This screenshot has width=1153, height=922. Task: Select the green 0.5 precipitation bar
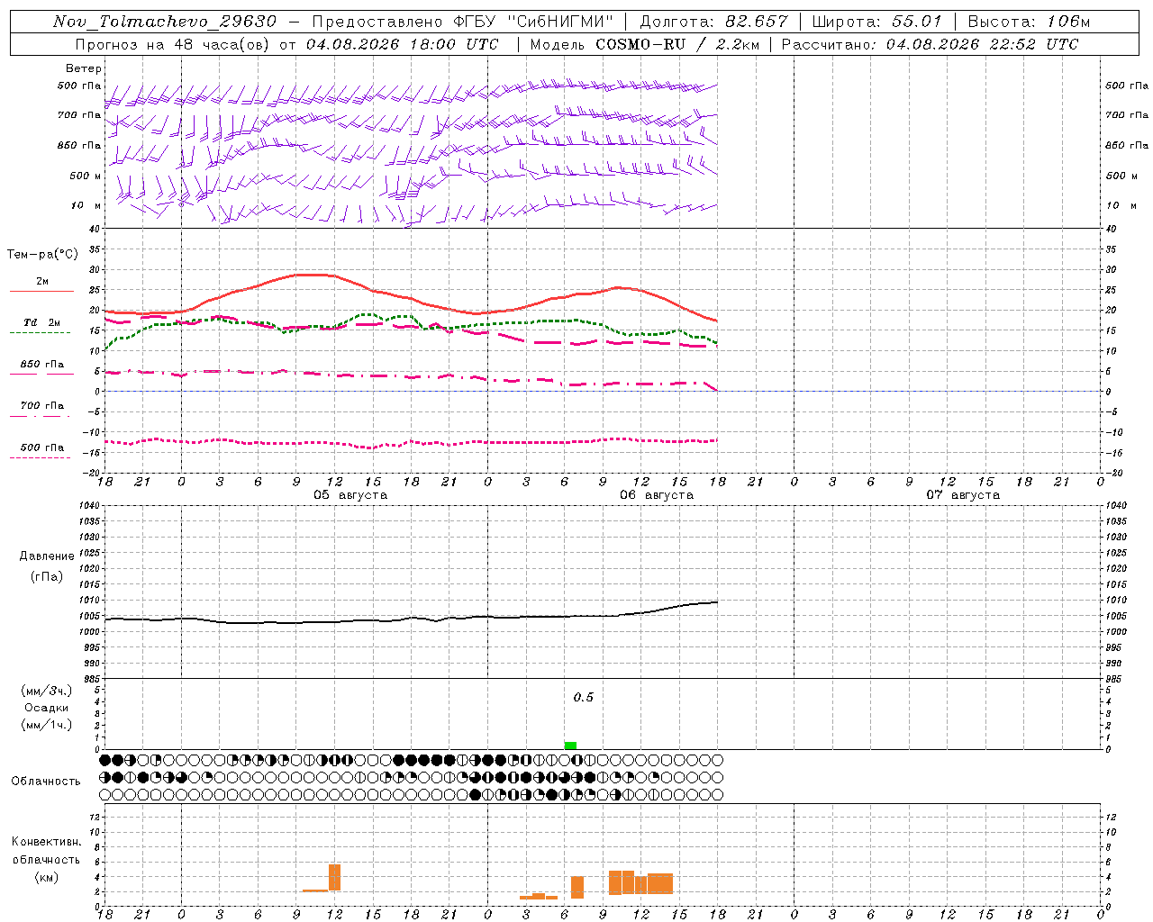pos(570,746)
